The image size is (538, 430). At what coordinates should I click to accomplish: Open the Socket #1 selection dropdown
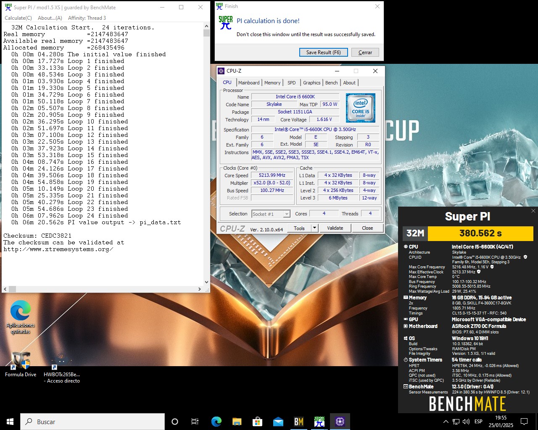tap(271, 214)
